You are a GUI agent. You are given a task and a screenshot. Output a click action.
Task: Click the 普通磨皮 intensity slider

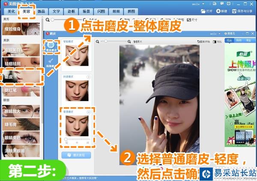pyautogui.click(x=78, y=139)
